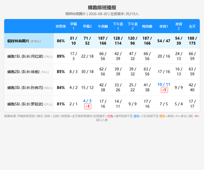Viewport: 204px width, 170px height.
Task: Click the 蓝色 legend label in footer
Action: 136,116
